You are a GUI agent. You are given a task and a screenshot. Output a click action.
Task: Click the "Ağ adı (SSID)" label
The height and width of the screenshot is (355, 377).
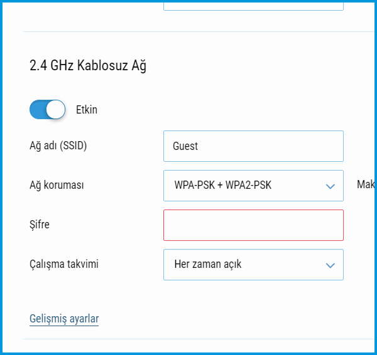tap(58, 146)
